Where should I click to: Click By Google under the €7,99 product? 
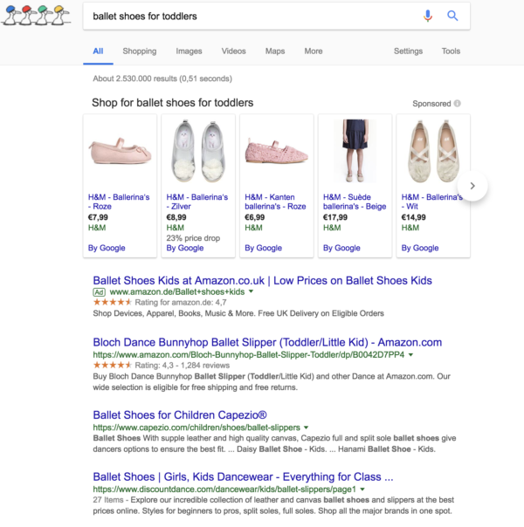click(x=107, y=248)
